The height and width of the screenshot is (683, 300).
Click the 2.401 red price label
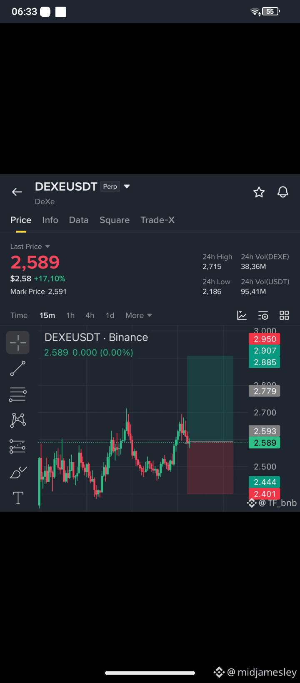265,494
